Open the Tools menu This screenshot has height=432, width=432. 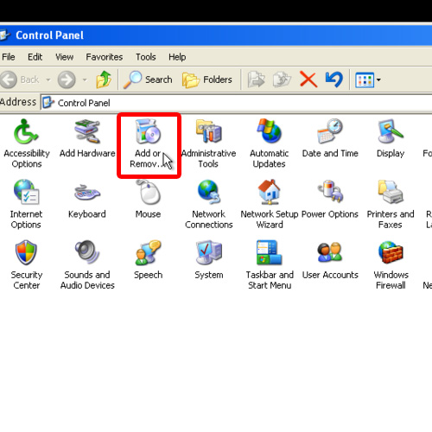pyautogui.click(x=146, y=57)
